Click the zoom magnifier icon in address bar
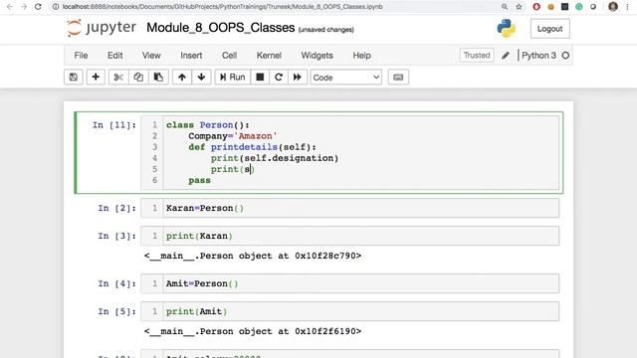This screenshot has height=358, width=637. click(x=505, y=7)
